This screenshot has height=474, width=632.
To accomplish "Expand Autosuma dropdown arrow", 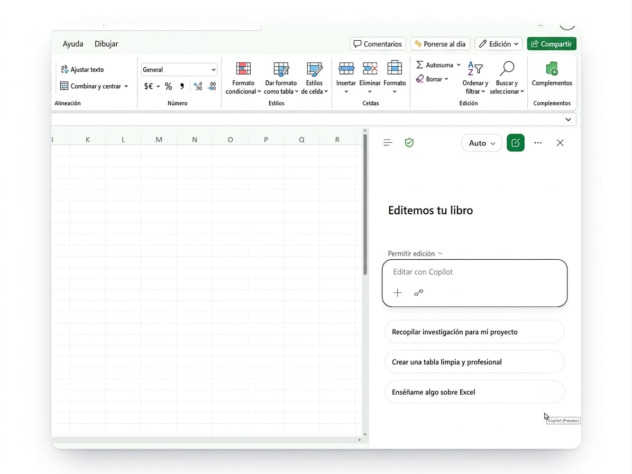I will [x=459, y=65].
